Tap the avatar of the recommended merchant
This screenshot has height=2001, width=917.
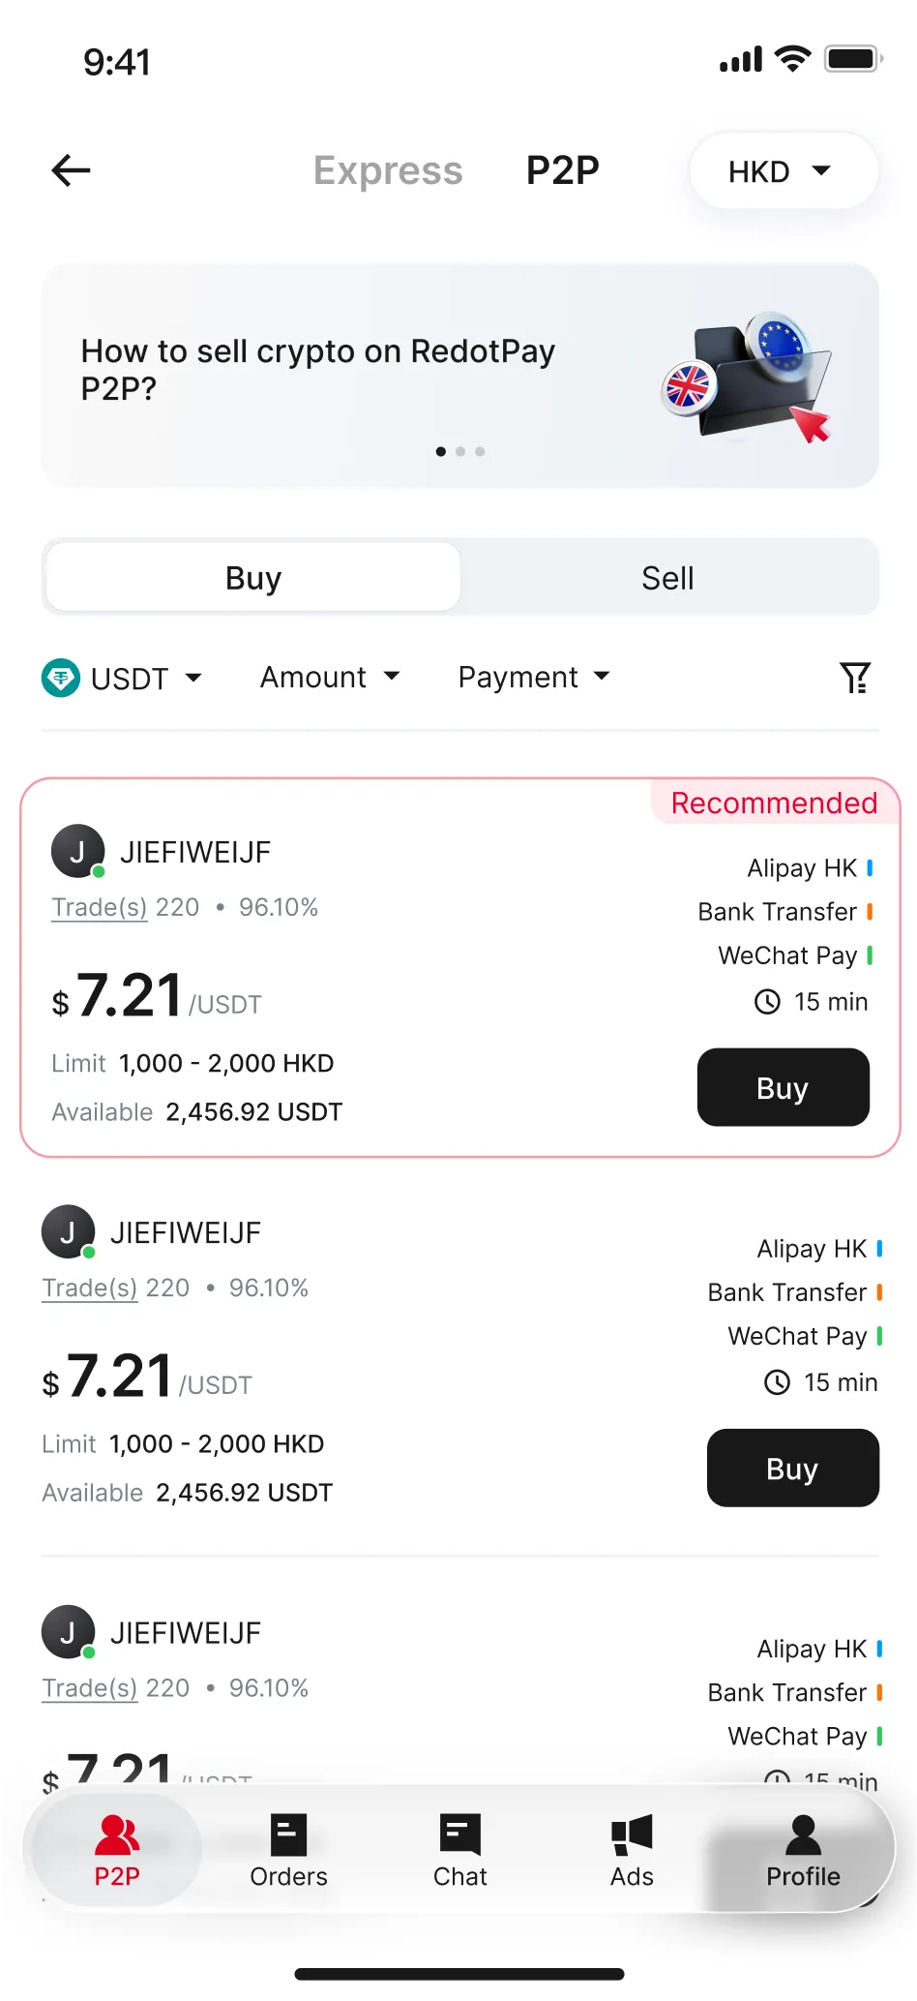(77, 852)
